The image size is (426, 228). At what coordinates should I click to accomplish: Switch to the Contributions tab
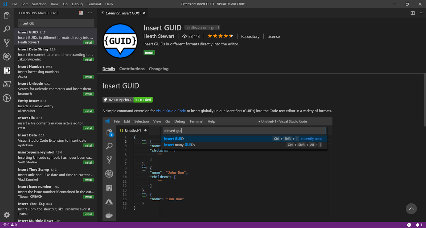(132, 69)
